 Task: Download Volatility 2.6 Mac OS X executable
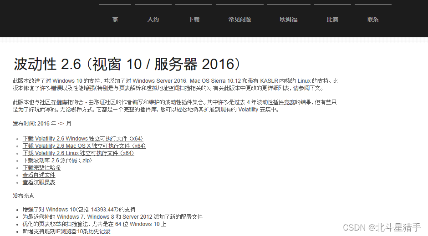click(84, 146)
